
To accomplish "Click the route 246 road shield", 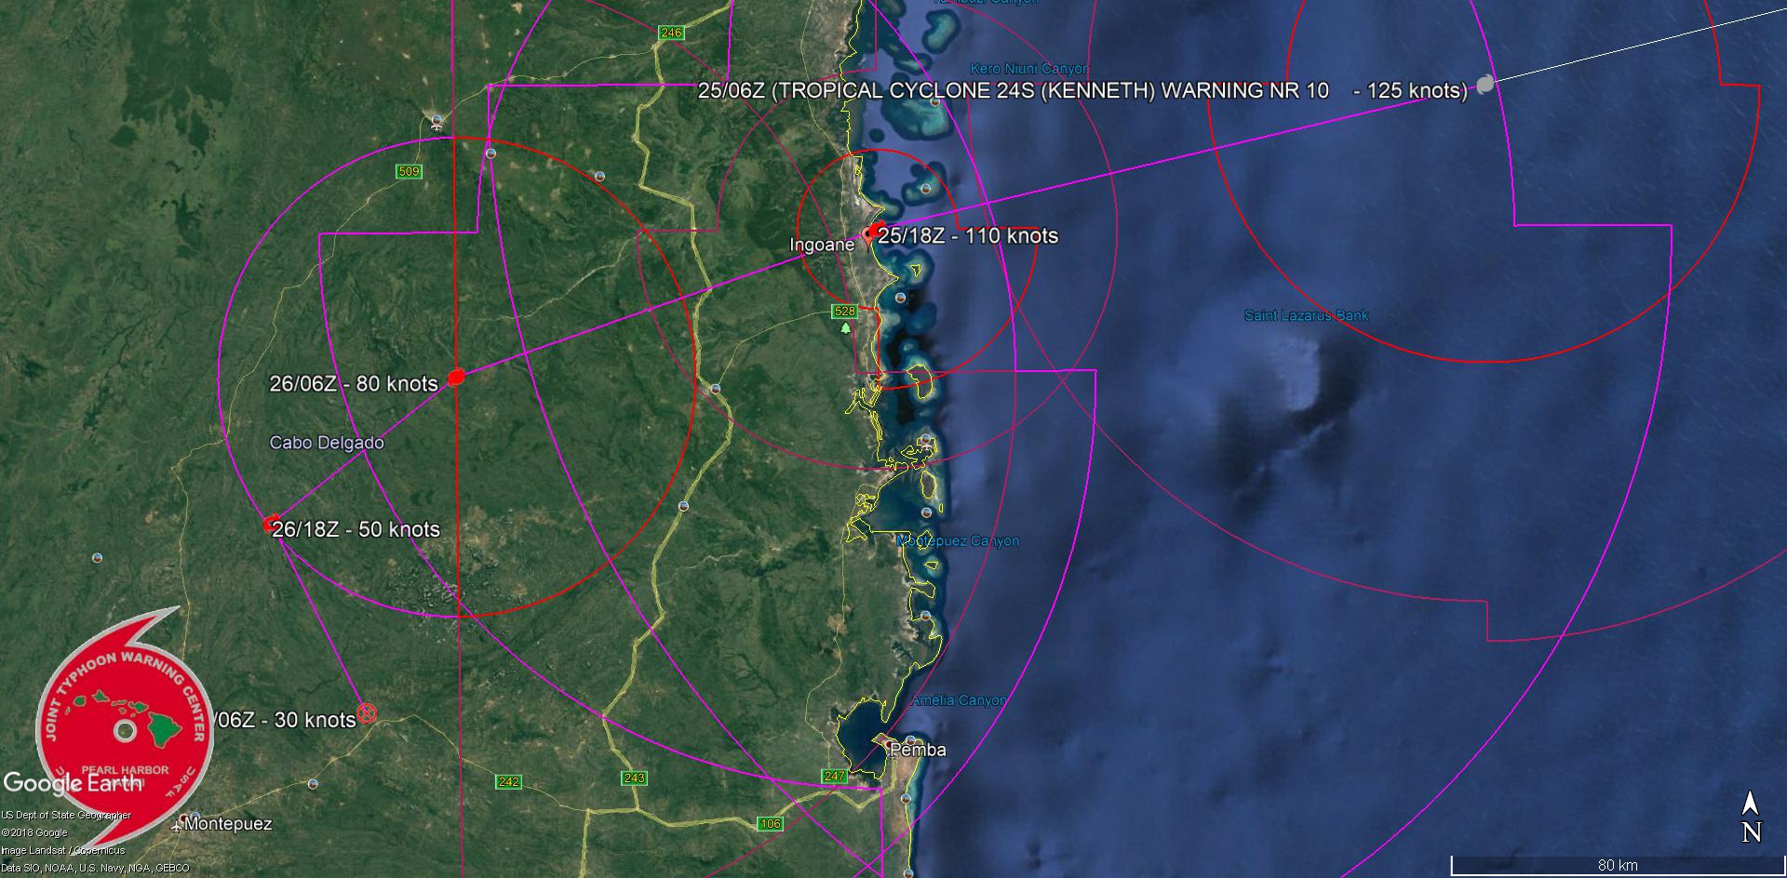I will [671, 33].
